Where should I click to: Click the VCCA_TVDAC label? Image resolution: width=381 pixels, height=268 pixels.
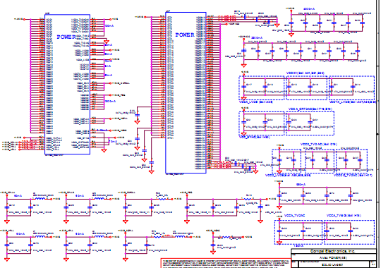[294, 216]
